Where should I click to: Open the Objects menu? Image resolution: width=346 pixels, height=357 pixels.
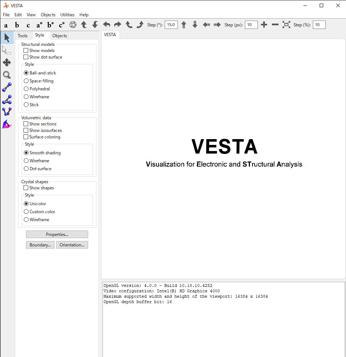[x=48, y=15]
